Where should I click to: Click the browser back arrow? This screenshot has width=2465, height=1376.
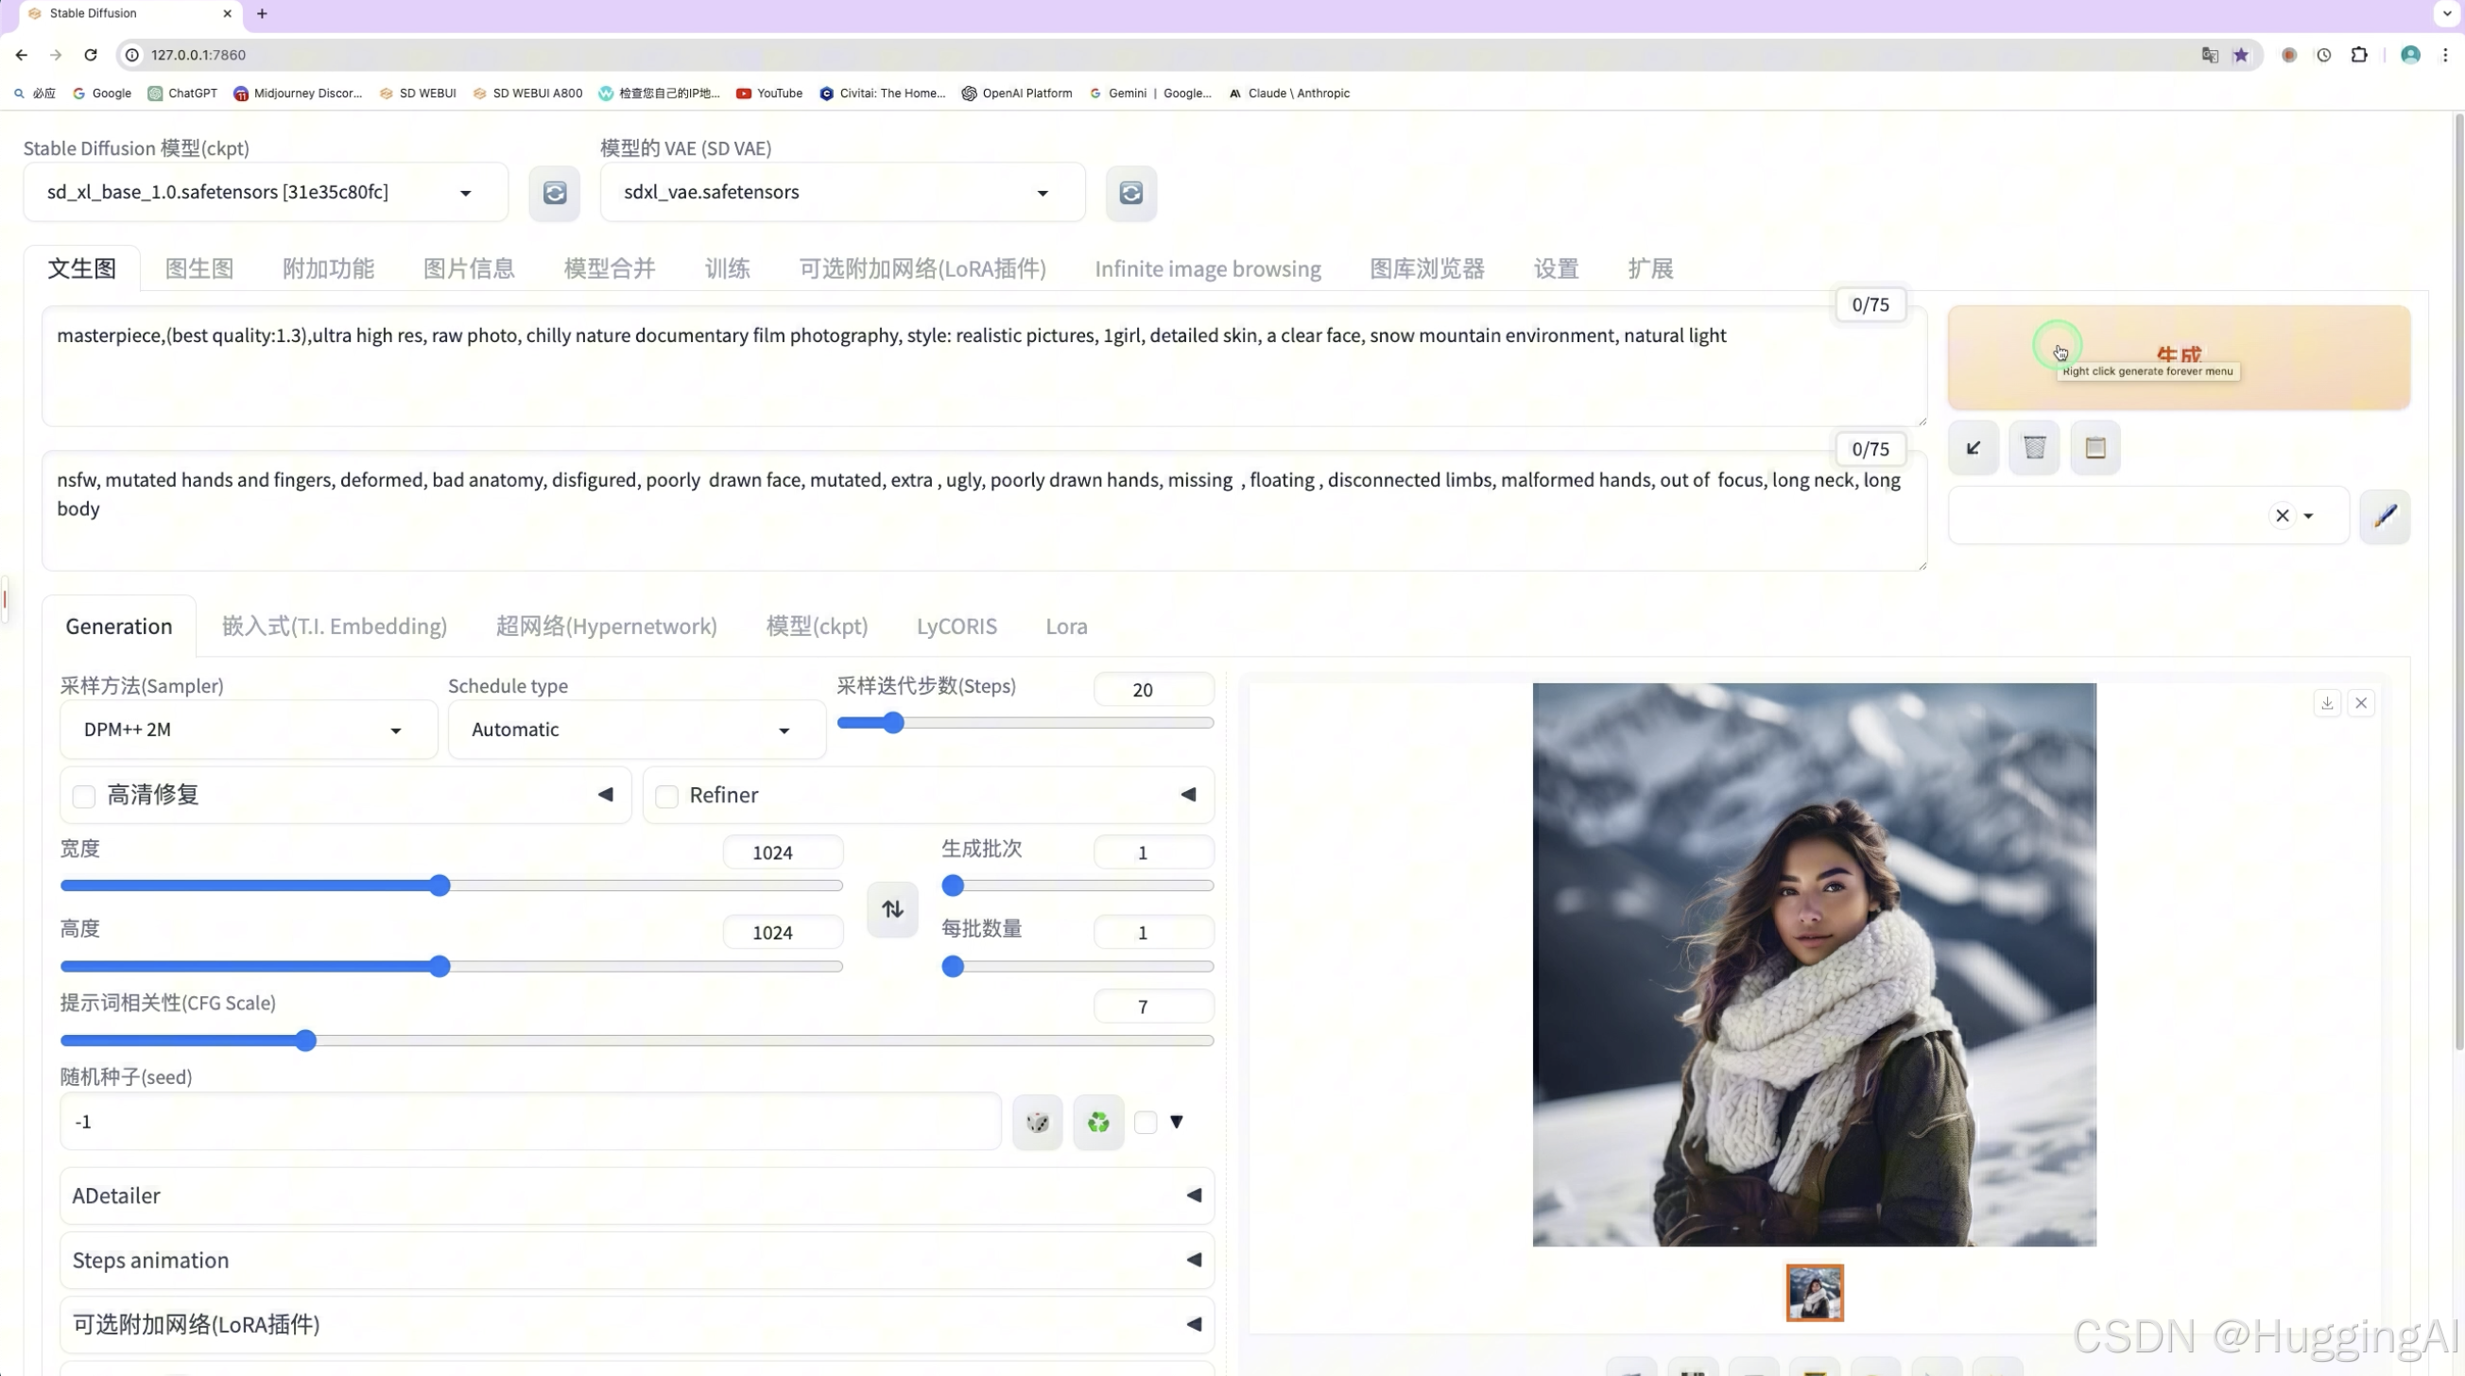click(x=21, y=55)
